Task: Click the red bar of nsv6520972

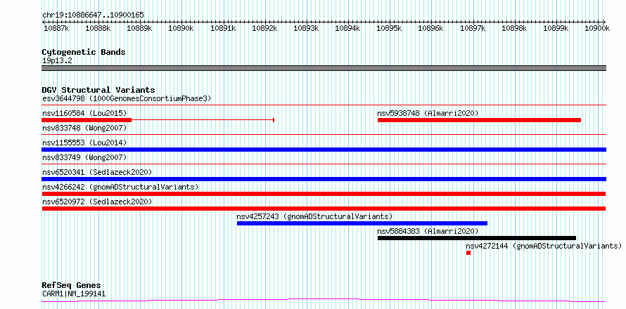Action: 324,209
